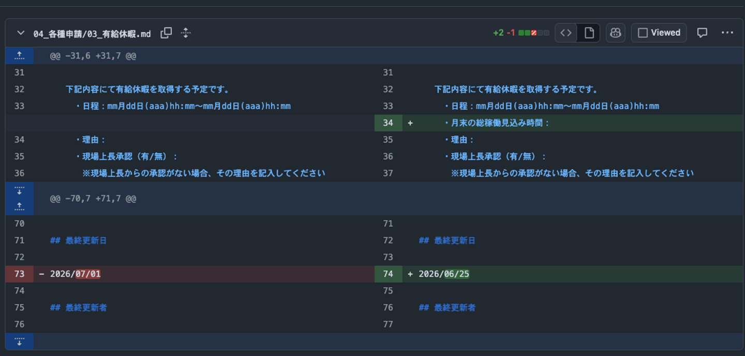
Task: Expand up in the @@ -70,7 +71,7 @@ row
Action: pyautogui.click(x=19, y=207)
